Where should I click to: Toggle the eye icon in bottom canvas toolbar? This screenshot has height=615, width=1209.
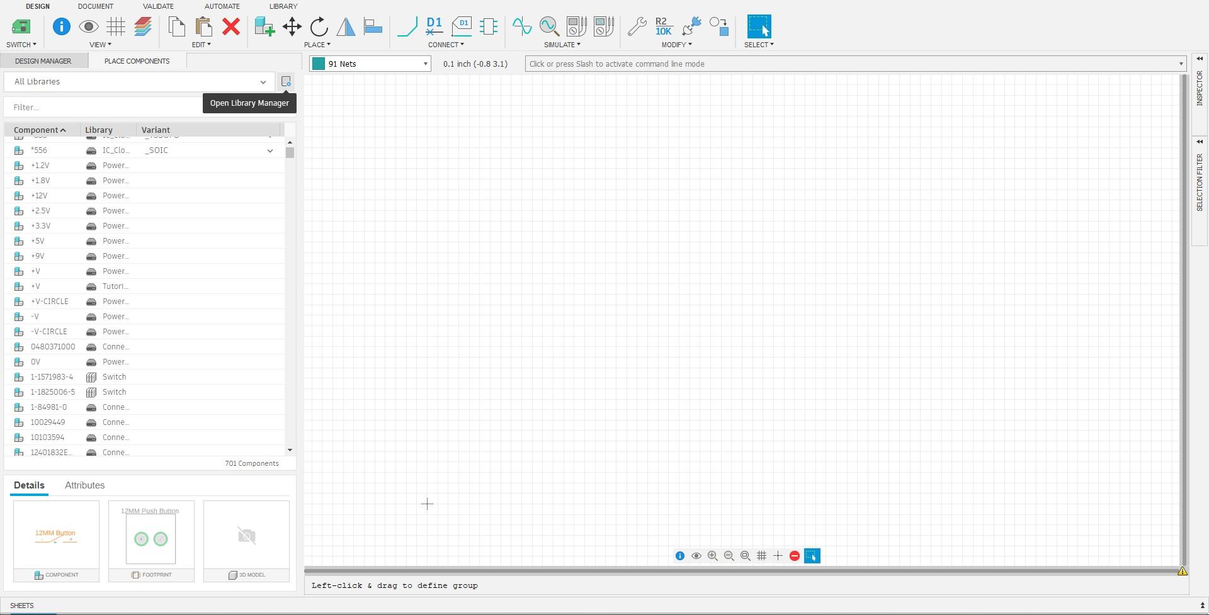click(696, 556)
